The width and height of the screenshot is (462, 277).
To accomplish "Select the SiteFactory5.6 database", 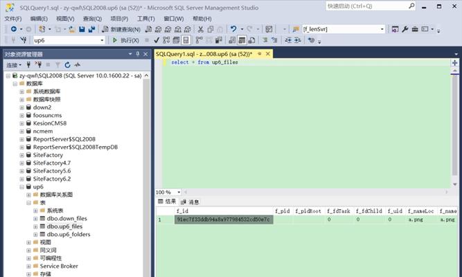I will [x=51, y=171].
